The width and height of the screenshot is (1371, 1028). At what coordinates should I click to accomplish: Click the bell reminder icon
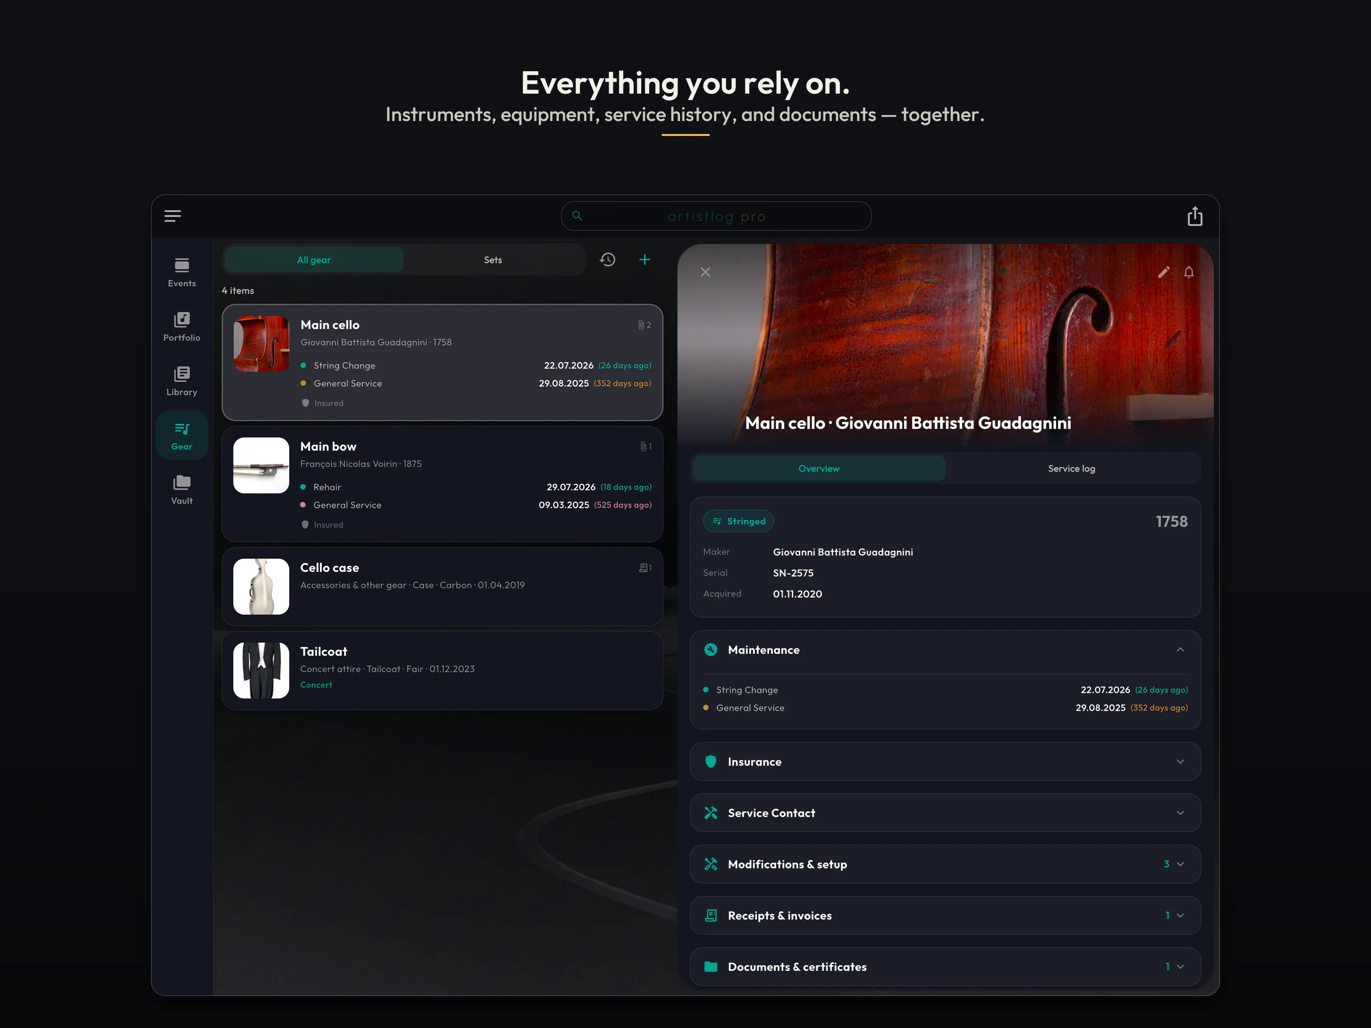[x=1189, y=272]
